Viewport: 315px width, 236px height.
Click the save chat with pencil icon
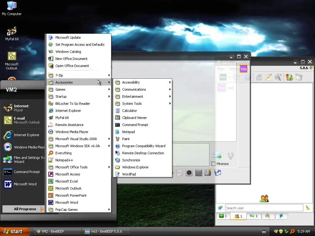(208, 173)
